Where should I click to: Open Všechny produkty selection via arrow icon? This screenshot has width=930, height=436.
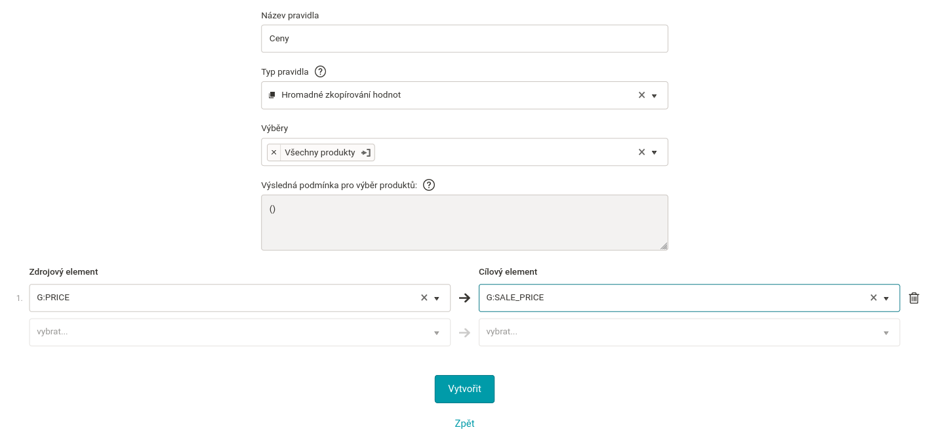click(x=366, y=152)
